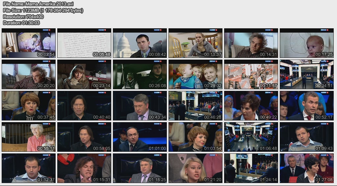This screenshot has width=337, height=186.
Task: Click the Resolution 704x400 text line
Action: (x=23, y=16)
